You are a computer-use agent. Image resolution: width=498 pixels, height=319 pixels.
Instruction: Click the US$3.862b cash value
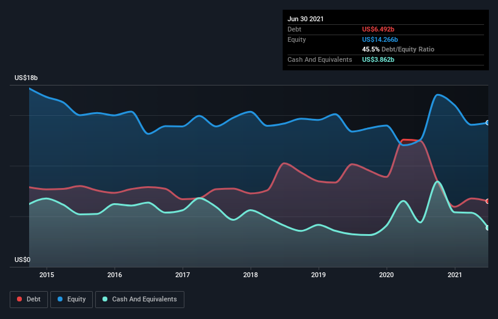pos(378,59)
